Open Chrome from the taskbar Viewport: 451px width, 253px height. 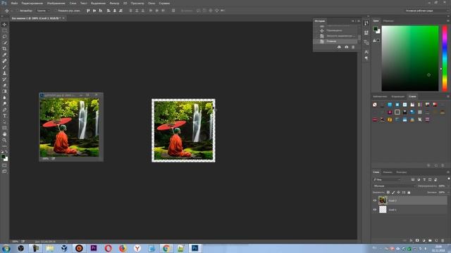coord(166,248)
